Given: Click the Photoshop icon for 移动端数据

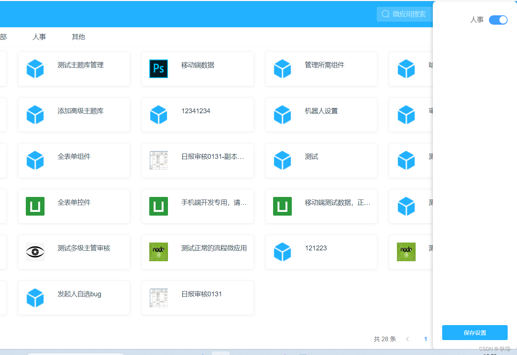Looking at the screenshot, I should [x=159, y=69].
